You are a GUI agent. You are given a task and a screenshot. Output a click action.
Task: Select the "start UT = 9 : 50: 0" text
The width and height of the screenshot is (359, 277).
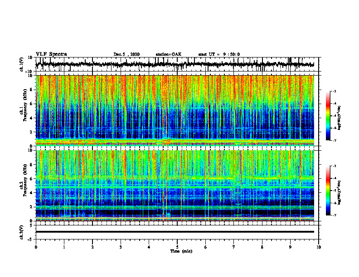pyautogui.click(x=219, y=54)
